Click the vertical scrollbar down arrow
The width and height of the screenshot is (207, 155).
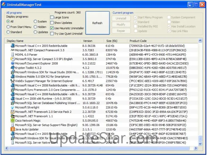(200, 144)
